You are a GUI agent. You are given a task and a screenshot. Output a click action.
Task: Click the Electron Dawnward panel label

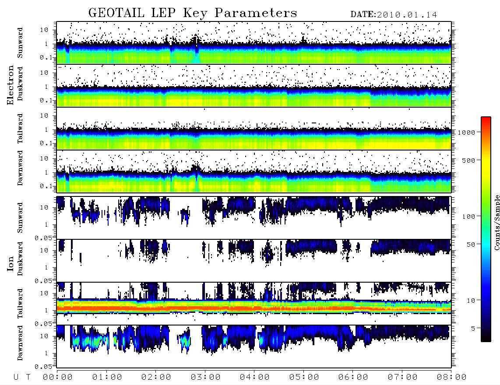click(x=20, y=168)
